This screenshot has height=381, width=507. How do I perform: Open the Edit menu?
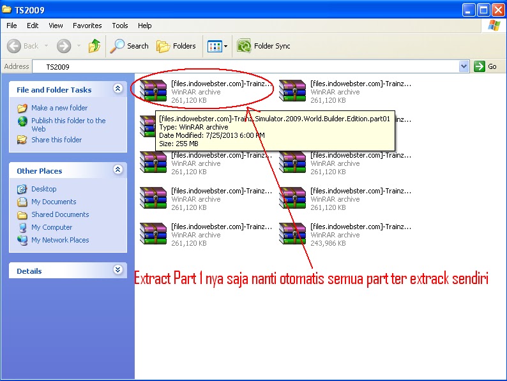point(33,26)
